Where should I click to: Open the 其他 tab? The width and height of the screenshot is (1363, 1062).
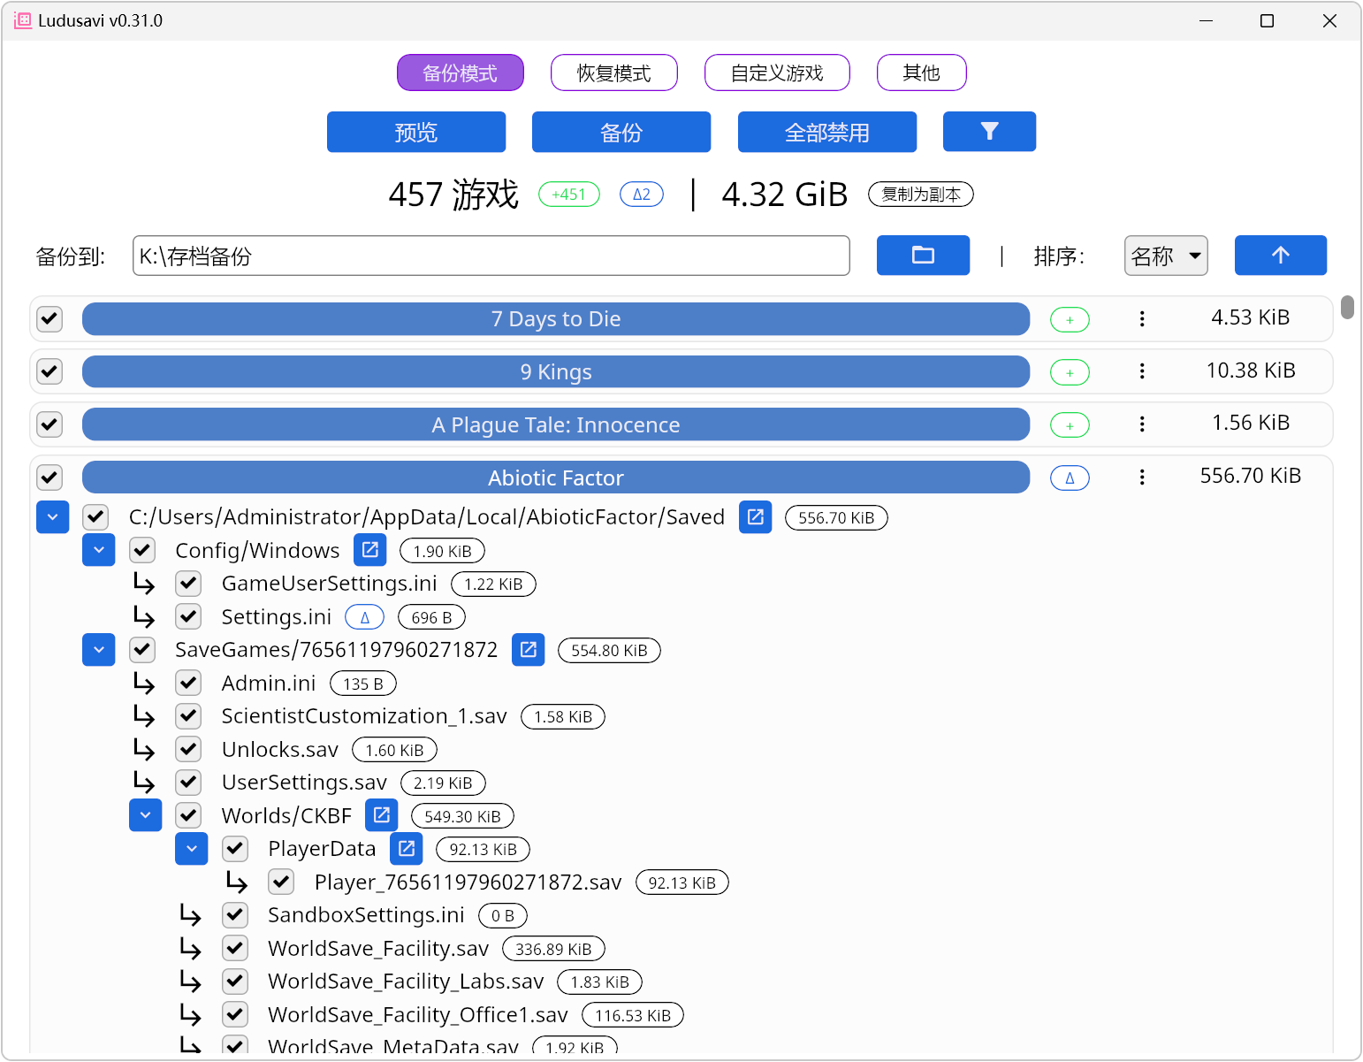pyautogui.click(x=922, y=73)
